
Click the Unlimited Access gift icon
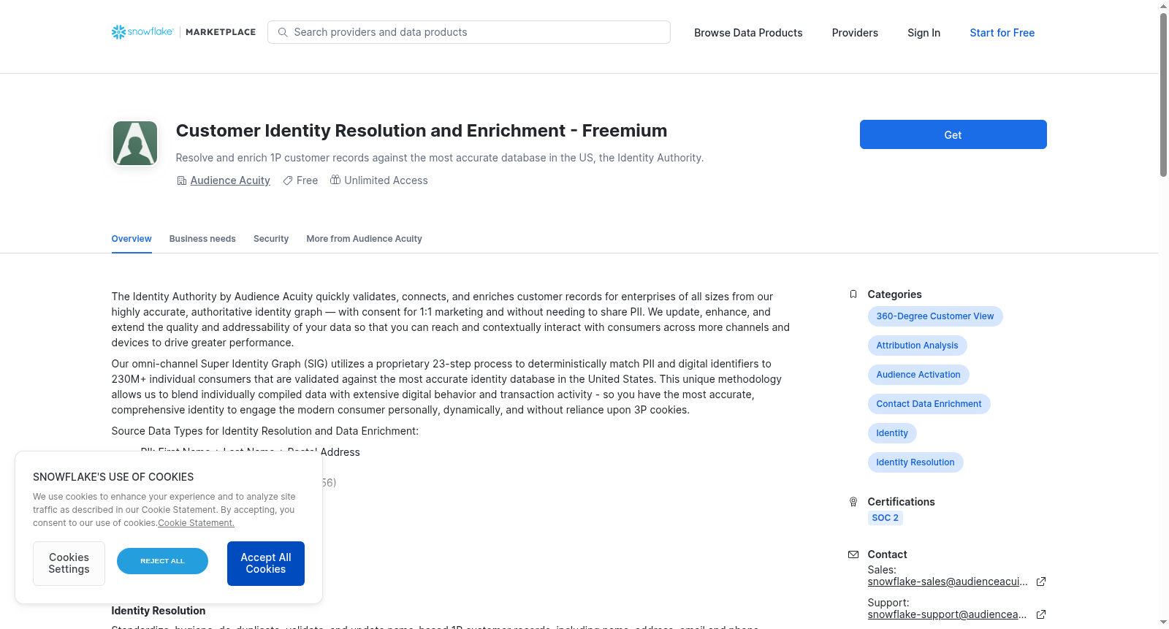coord(335,180)
